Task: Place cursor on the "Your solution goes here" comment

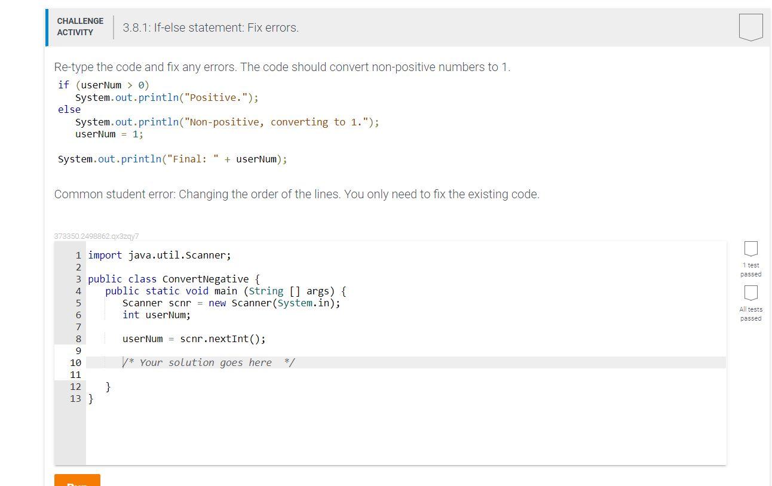Action: tap(208, 362)
